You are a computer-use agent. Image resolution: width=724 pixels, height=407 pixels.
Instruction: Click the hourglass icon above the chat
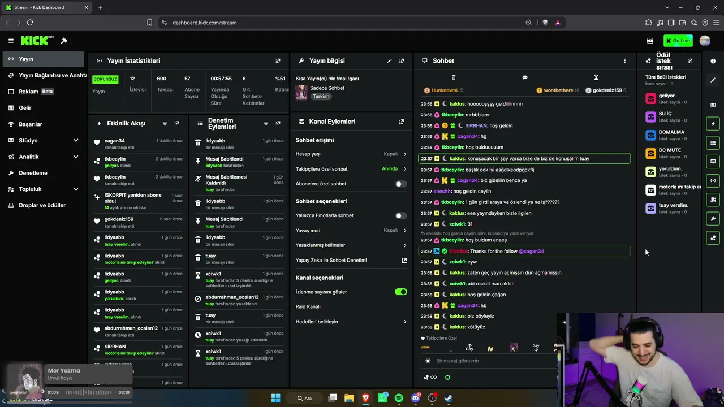tap(596, 77)
